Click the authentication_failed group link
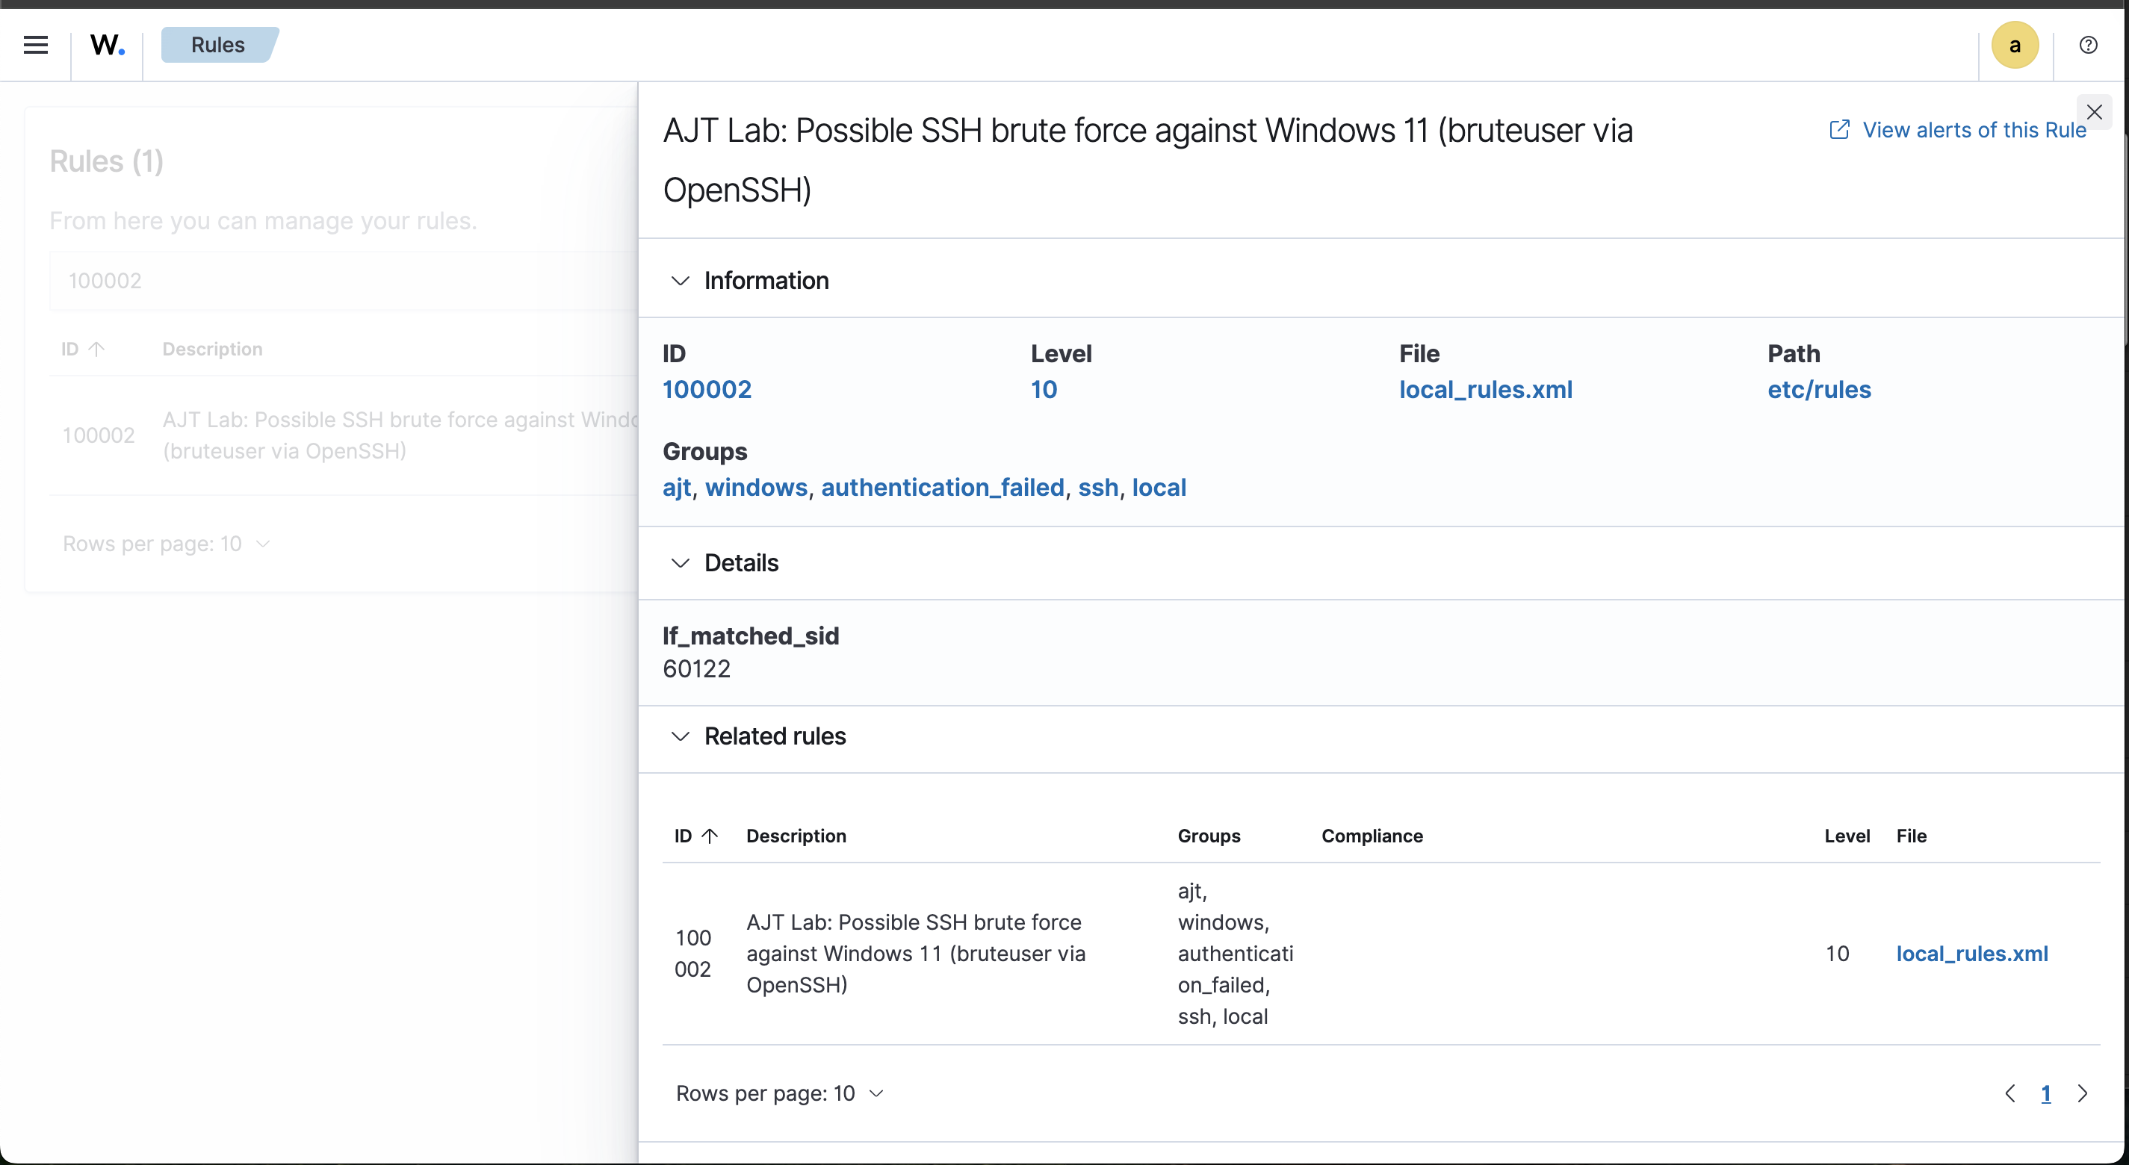The height and width of the screenshot is (1165, 2129). pyautogui.click(x=941, y=488)
